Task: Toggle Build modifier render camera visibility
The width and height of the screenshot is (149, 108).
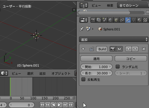Action: point(113,49)
